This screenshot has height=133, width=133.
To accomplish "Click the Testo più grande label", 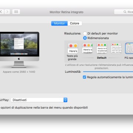I will point(72,58).
